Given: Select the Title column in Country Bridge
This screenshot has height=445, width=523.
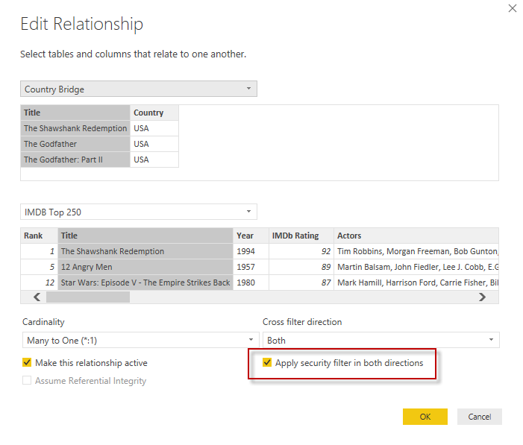Looking at the screenshot, I should coord(75,113).
